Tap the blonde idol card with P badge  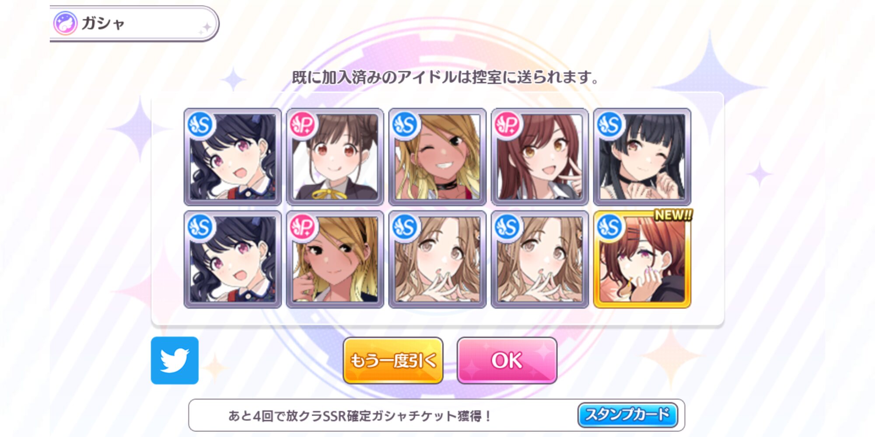(x=335, y=260)
